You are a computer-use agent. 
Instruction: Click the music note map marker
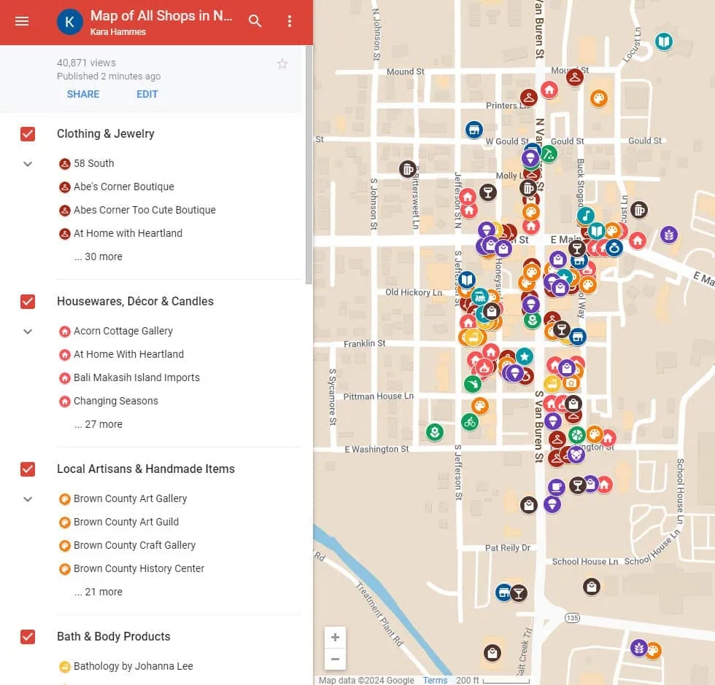tap(585, 216)
